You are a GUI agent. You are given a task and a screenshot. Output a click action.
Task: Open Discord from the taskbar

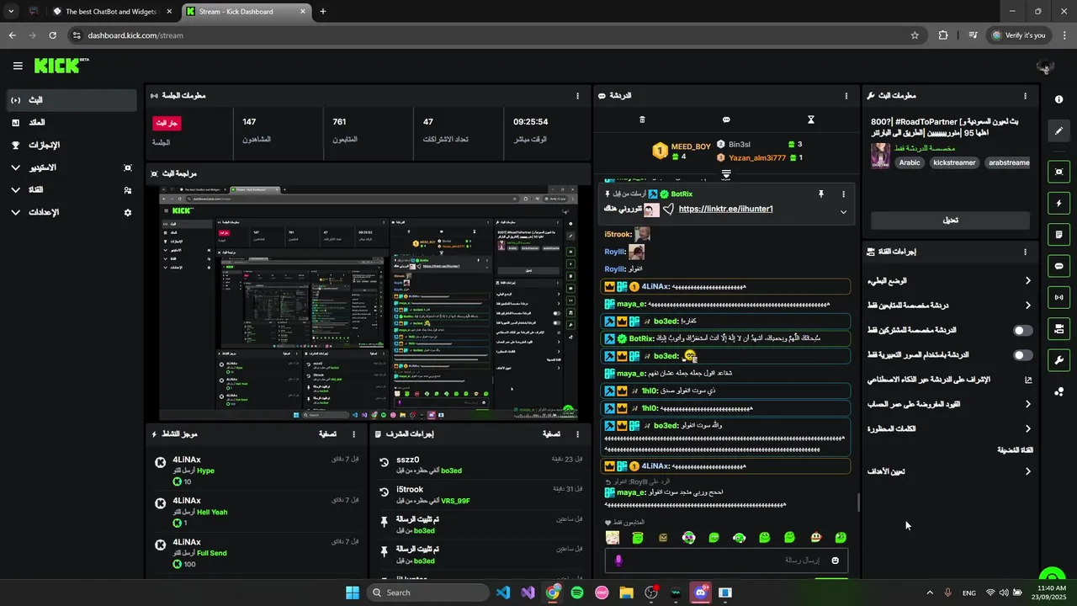pos(700,593)
